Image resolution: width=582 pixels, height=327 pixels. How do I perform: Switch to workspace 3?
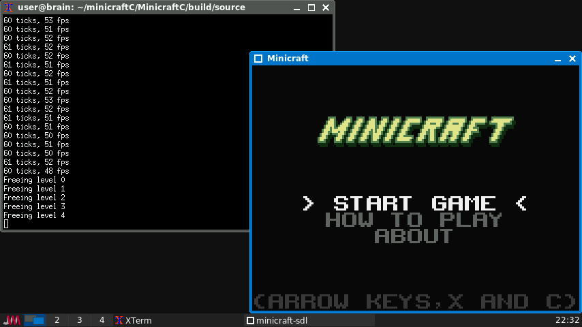coord(80,320)
